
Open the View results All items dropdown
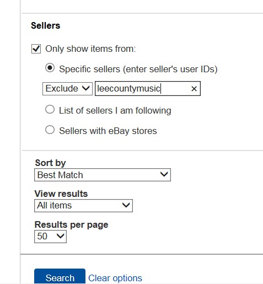pyautogui.click(x=83, y=206)
